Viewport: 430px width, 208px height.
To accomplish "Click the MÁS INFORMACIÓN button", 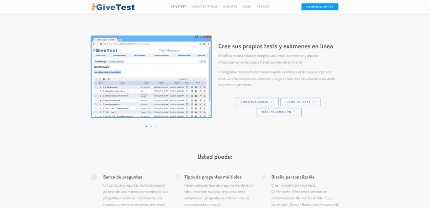I will pyautogui.click(x=279, y=112).
